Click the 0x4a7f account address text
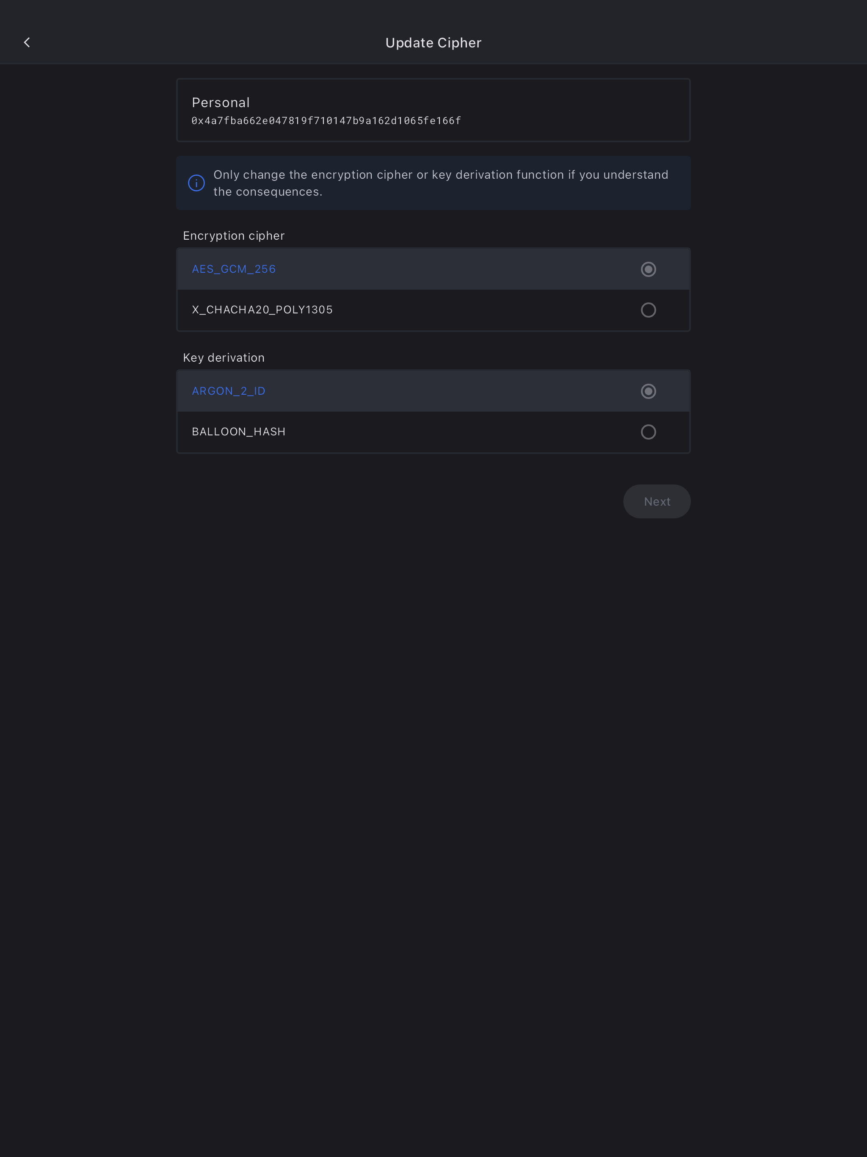This screenshot has width=867, height=1157. (x=326, y=121)
